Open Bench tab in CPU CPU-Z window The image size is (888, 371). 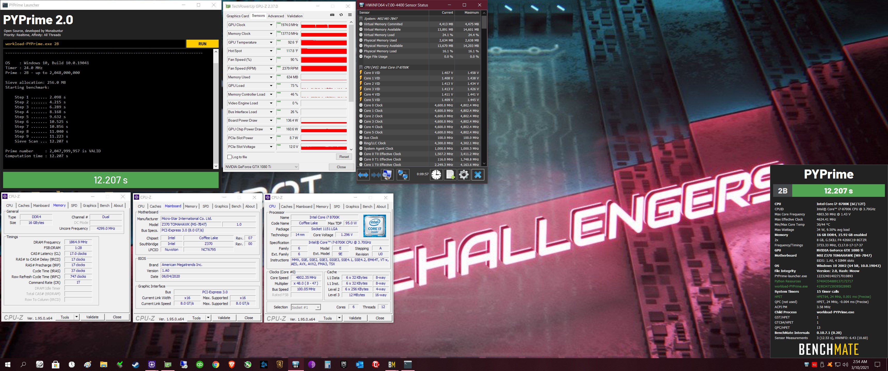pos(368,206)
